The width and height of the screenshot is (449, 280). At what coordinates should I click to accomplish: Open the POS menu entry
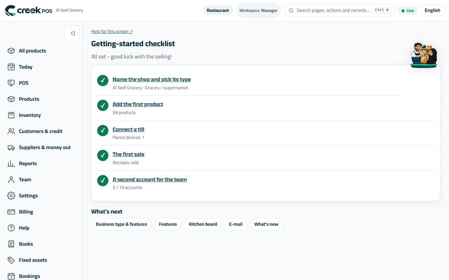24,83
